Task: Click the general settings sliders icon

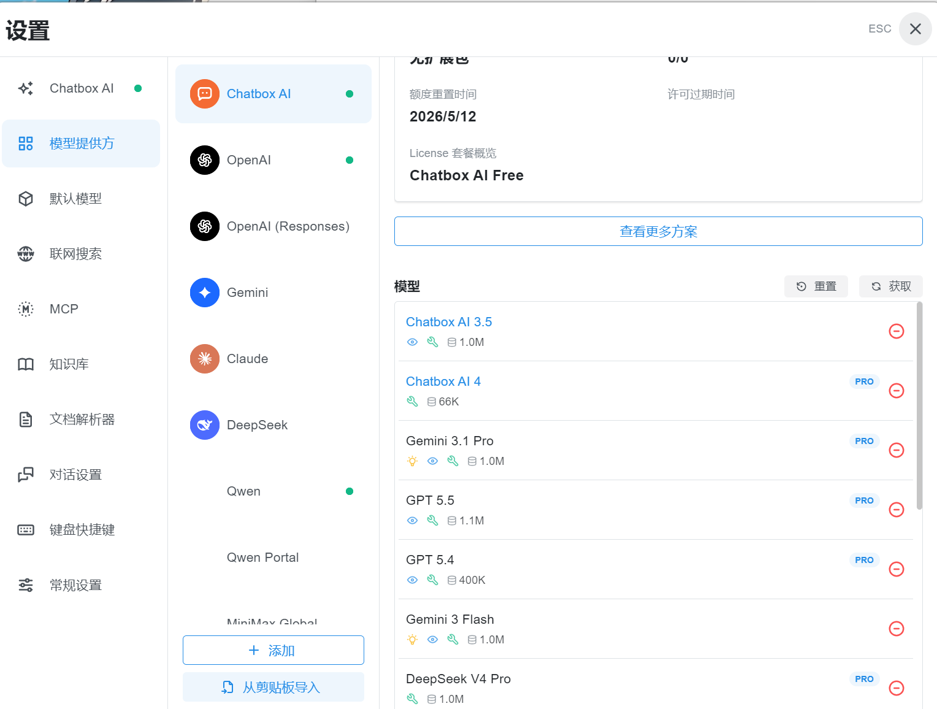Action: tap(26, 585)
